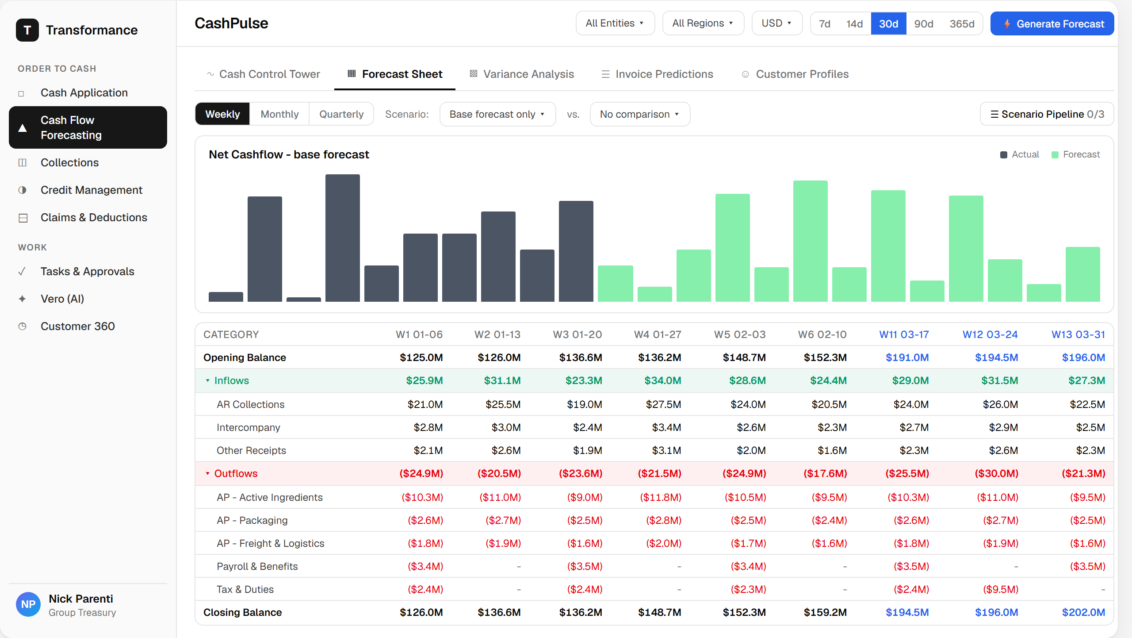Click the Invoice Predictions list icon

click(x=605, y=74)
